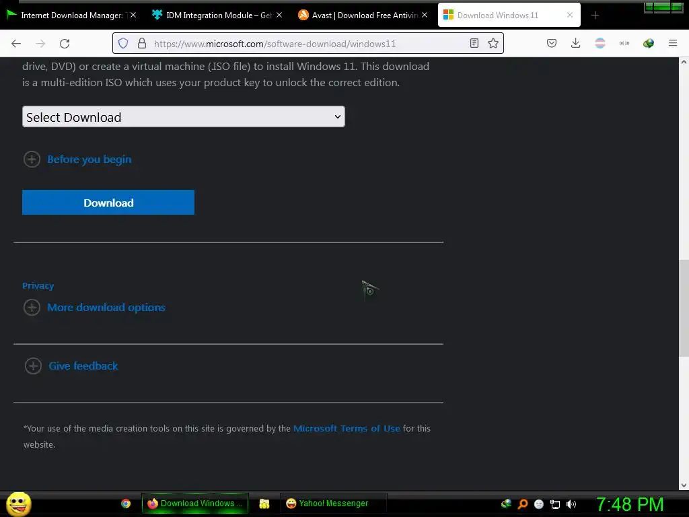
Task: Open the Privacy link
Action: [38, 285]
